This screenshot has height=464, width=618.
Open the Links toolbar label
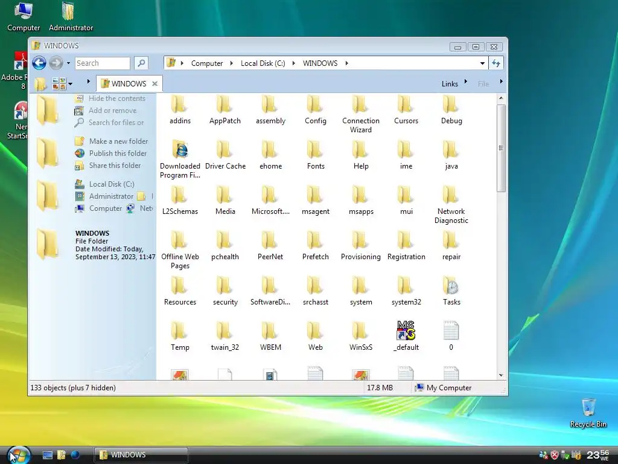pos(450,83)
